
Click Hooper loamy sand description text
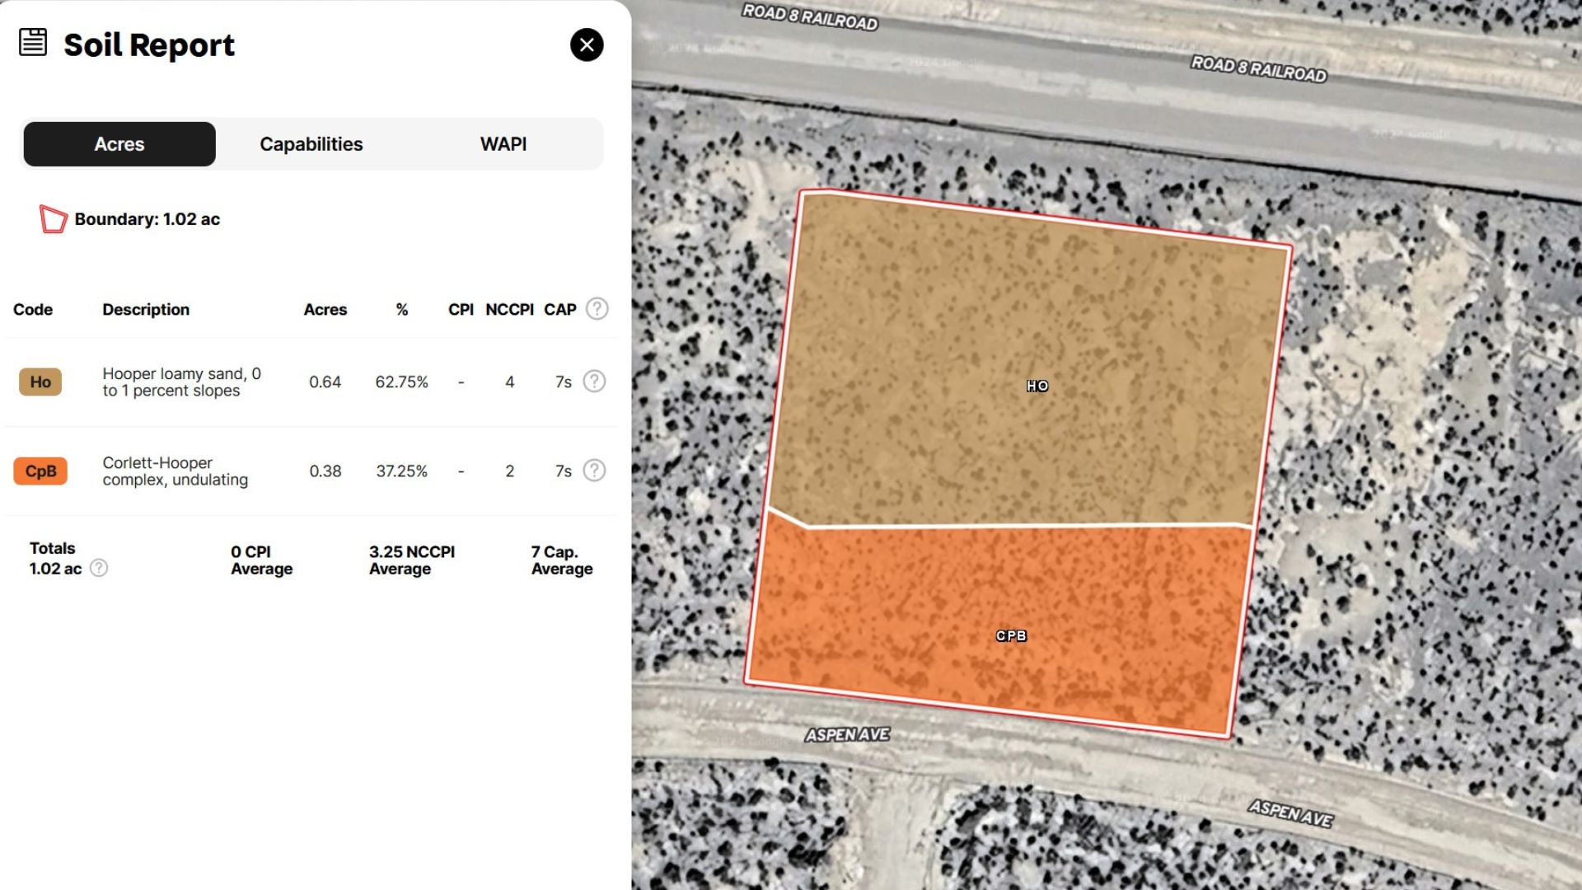coord(181,382)
